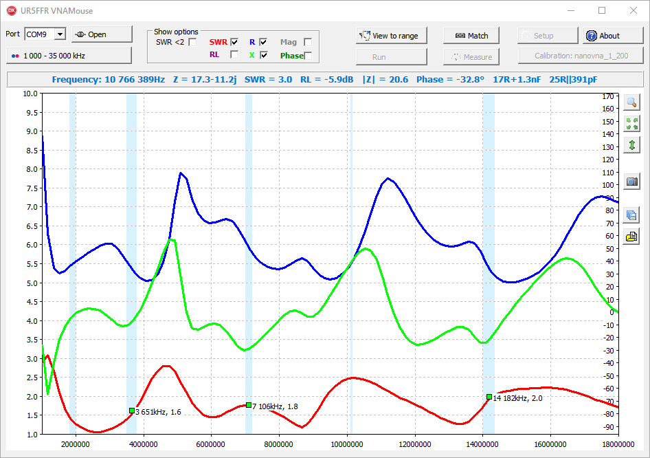
Task: Click the Match button
Action: click(x=471, y=36)
